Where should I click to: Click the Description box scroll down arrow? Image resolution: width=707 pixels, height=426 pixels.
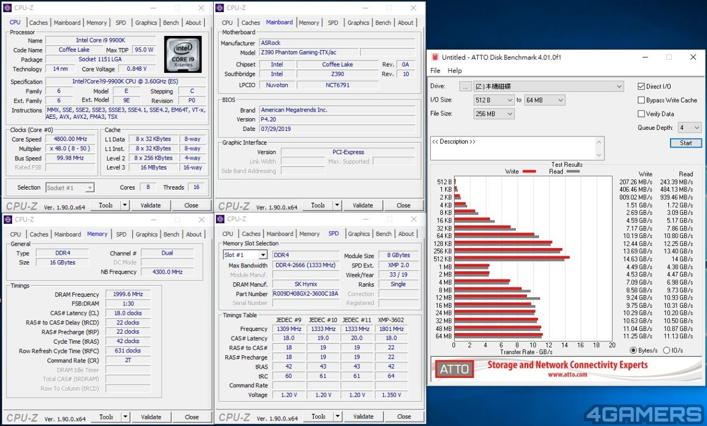click(x=599, y=156)
